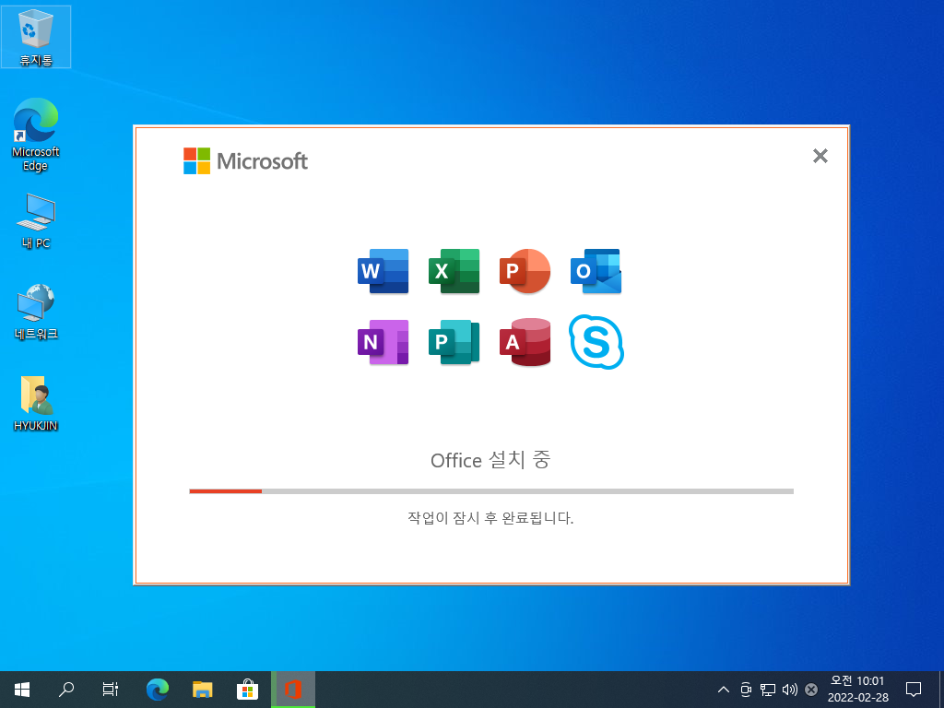Click the Show desktop strip
Screen dimensions: 944x708
(941, 690)
